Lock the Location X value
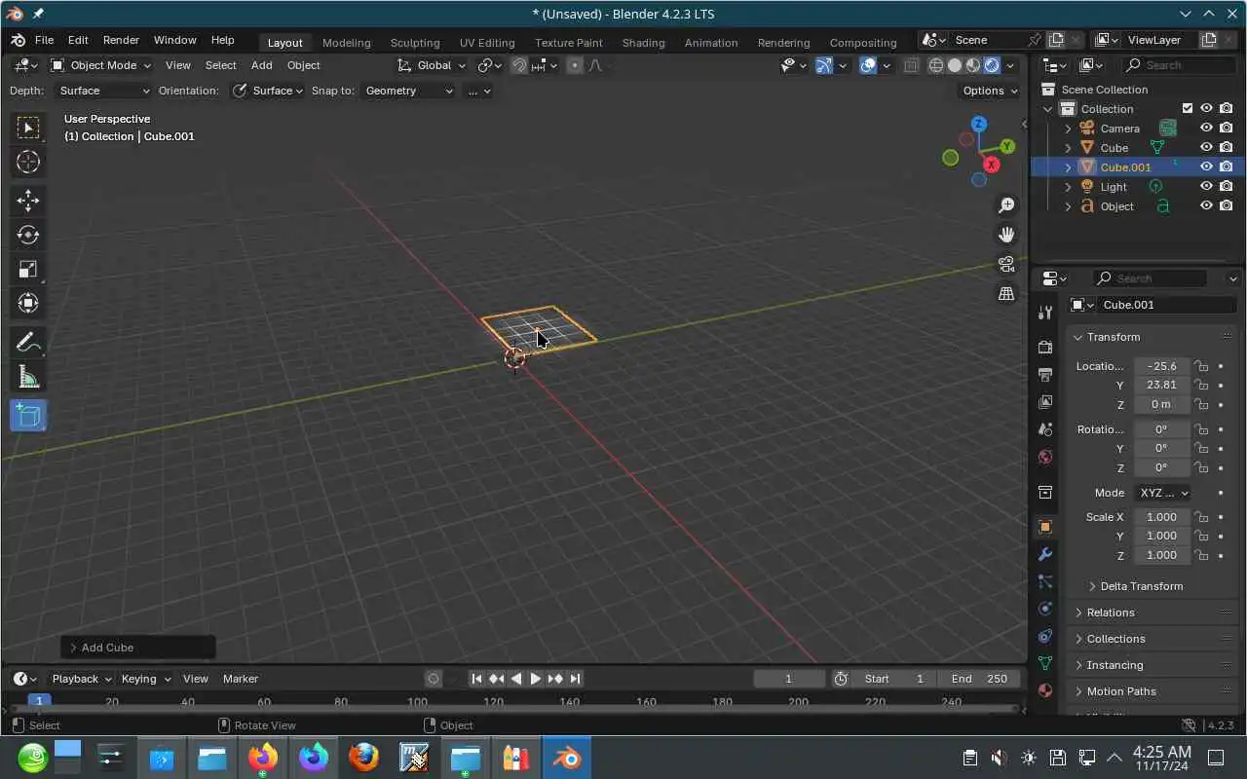This screenshot has height=779, width=1247. [1202, 366]
